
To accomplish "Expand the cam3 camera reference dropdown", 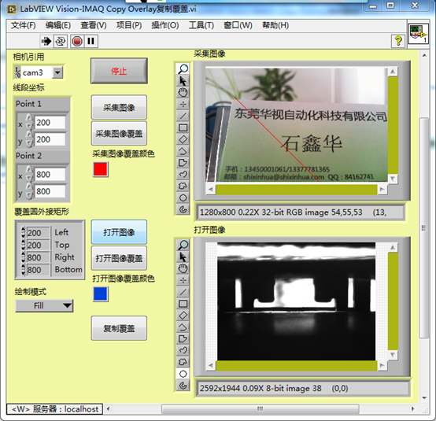I will (57, 72).
